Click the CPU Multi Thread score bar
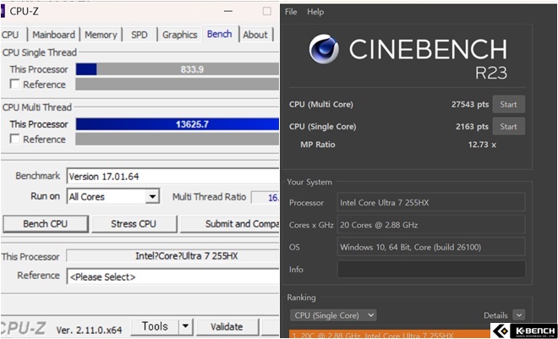The width and height of the screenshot is (558, 339). 177,123
